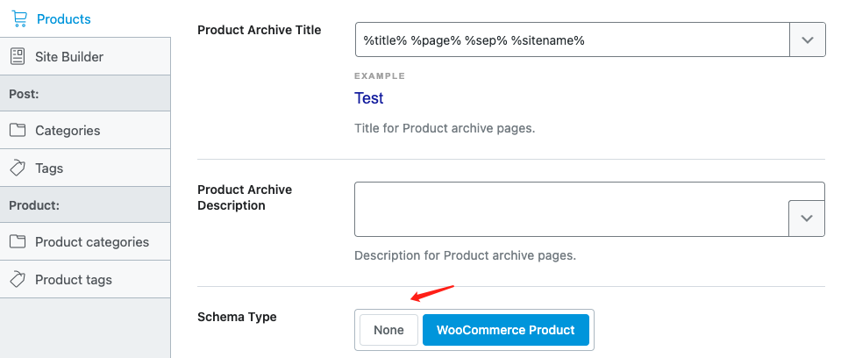Select WooCommerce Product schema type
The width and height of the screenshot is (848, 358).
pos(506,330)
